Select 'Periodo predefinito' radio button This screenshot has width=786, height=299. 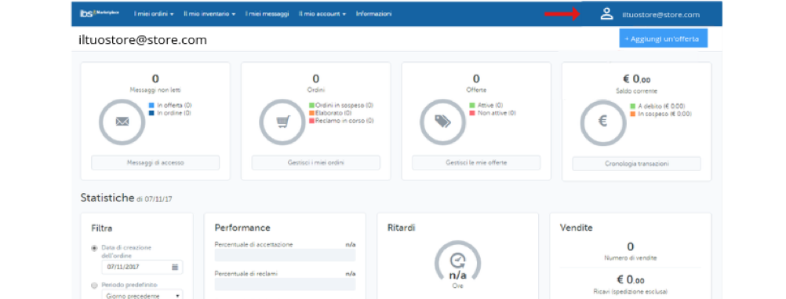93,286
